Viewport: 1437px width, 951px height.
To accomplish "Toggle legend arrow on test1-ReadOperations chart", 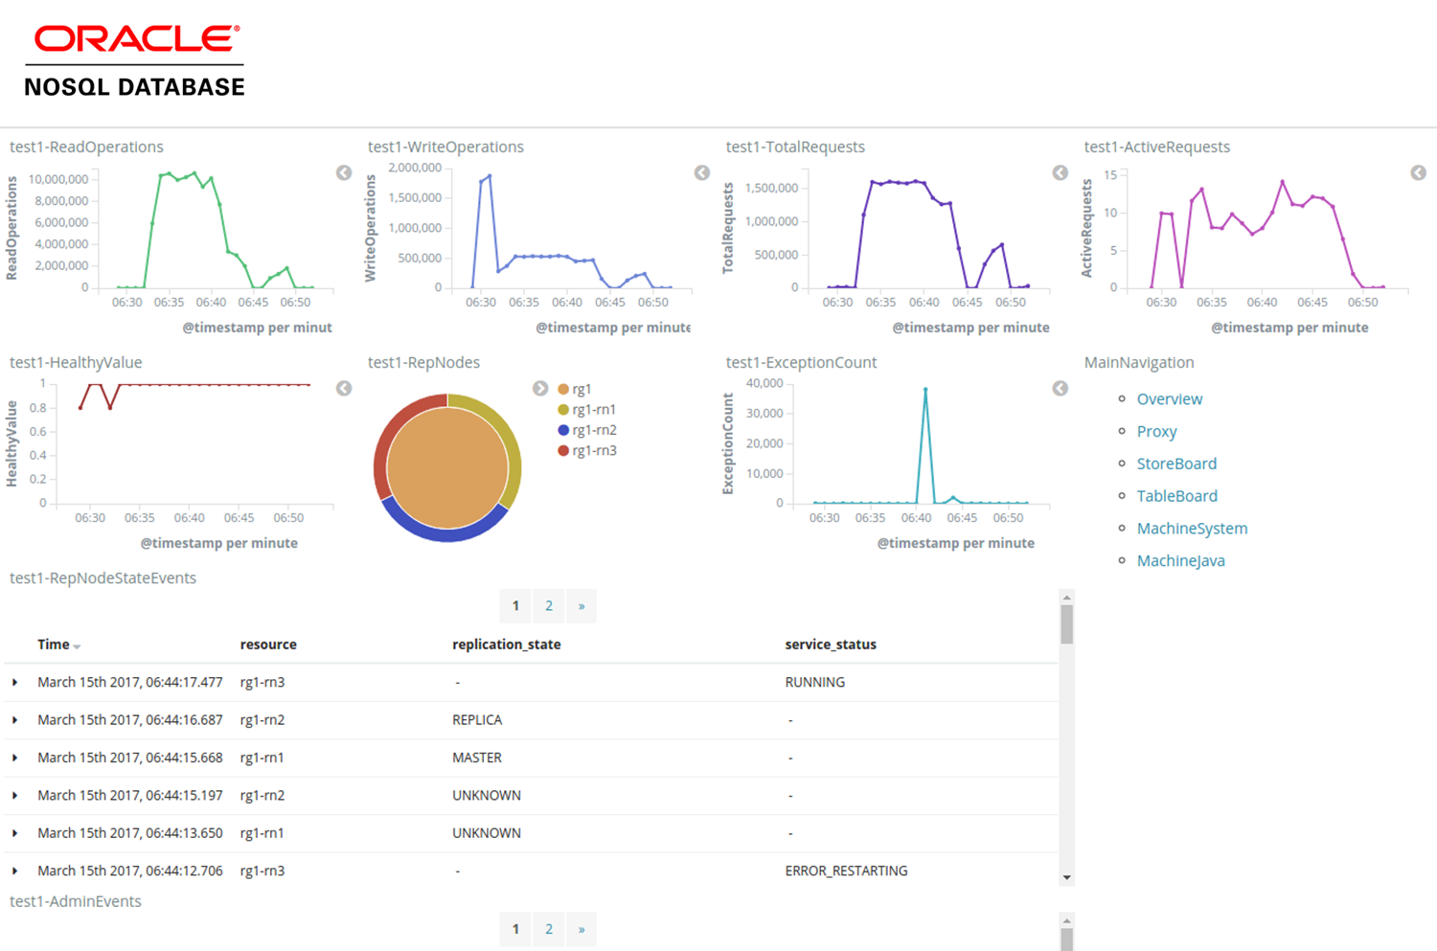I will [x=344, y=172].
